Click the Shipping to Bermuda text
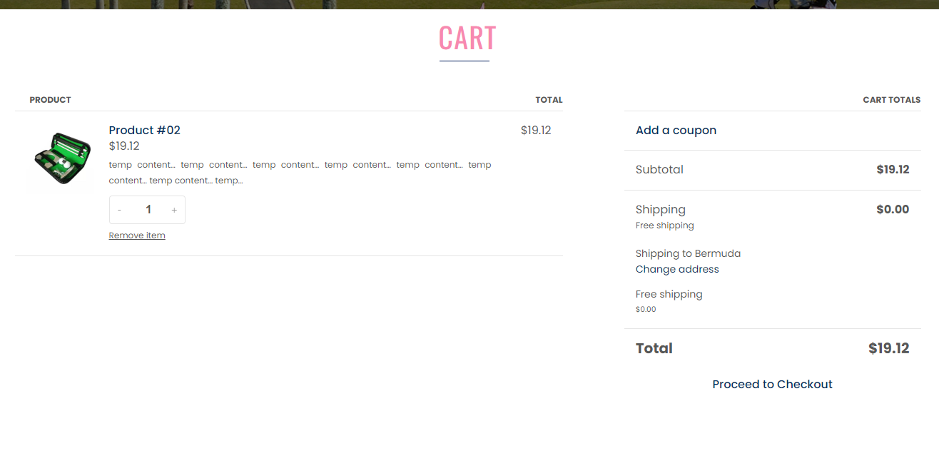The width and height of the screenshot is (939, 456). tap(688, 253)
